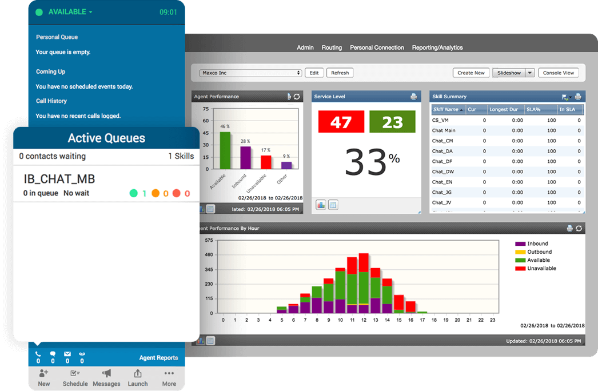
Task: Click the New contact icon
Action: coord(44,374)
